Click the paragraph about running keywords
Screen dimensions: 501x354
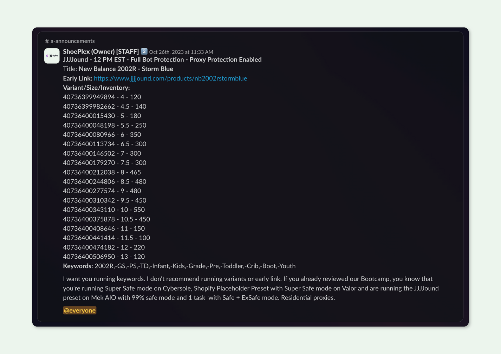tap(250, 288)
